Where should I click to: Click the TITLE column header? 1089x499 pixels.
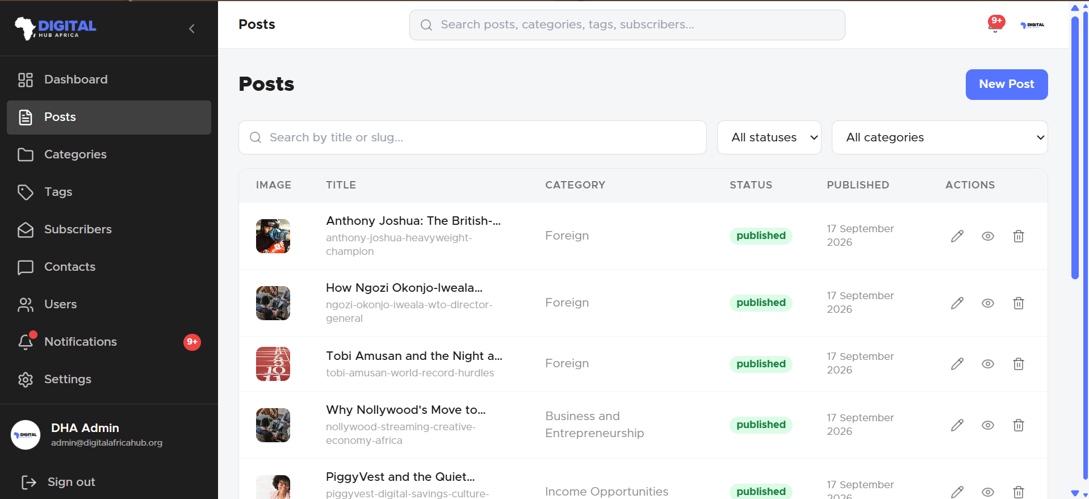[x=341, y=185]
